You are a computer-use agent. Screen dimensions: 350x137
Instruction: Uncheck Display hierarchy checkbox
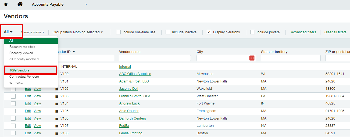pyautogui.click(x=209, y=32)
